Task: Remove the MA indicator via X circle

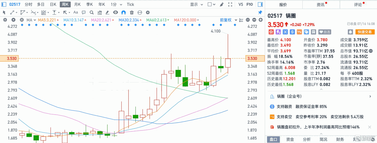Action: (x=22, y=20)
